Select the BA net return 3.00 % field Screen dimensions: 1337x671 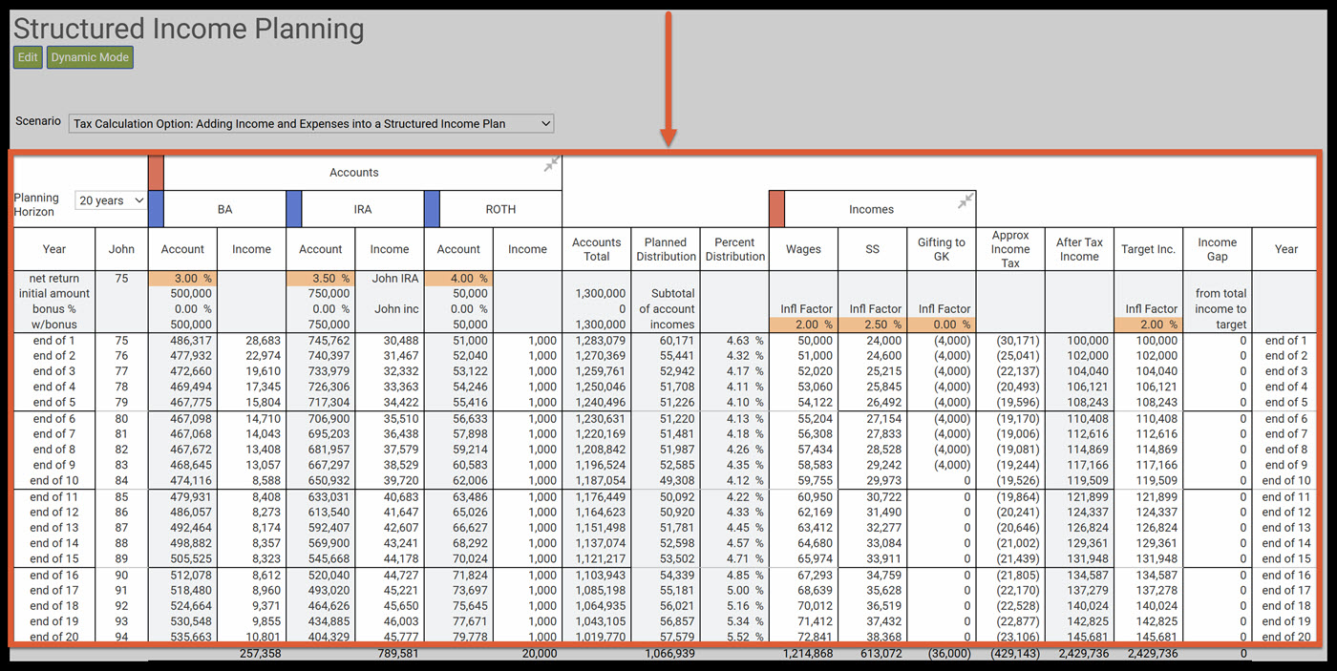[x=182, y=278]
